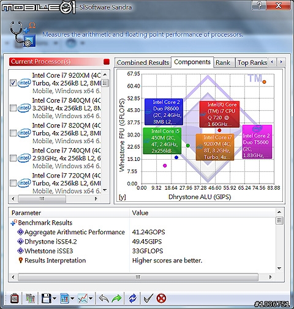Click the processor list scroll-left arrow
The image size is (294, 309).
pyautogui.click(x=13, y=199)
